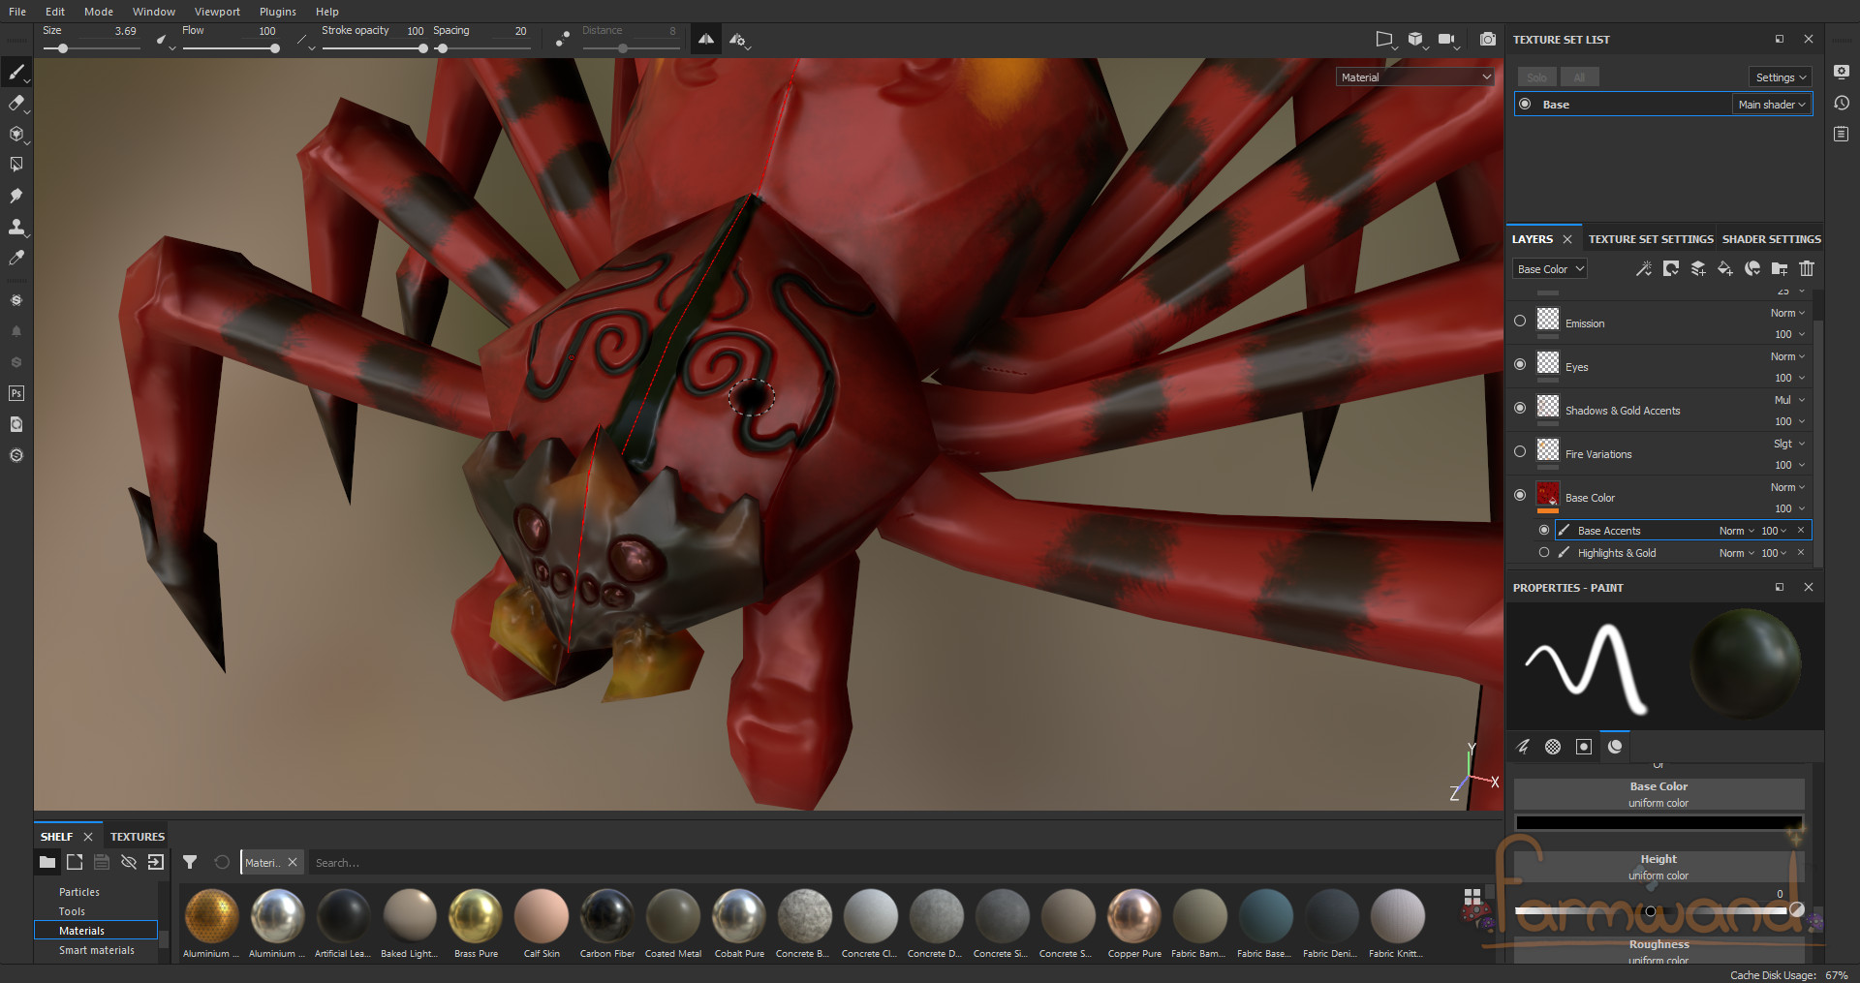Add a new paint layer icon
Image resolution: width=1860 pixels, height=983 pixels.
(1698, 268)
